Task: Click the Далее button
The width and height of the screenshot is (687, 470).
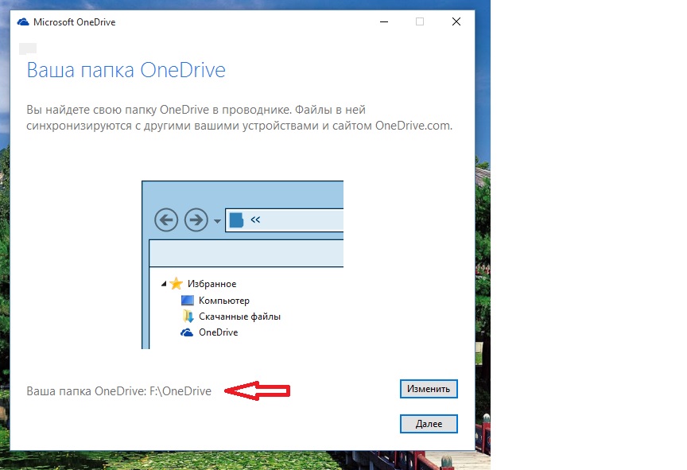Action: pos(429,424)
